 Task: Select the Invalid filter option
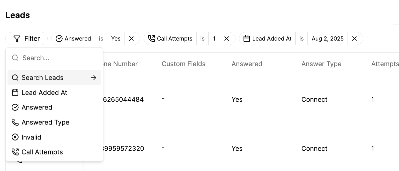31,137
